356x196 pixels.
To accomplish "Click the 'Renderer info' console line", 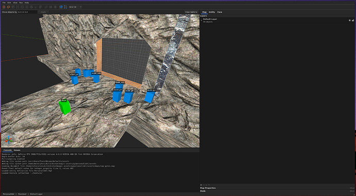I will point(52,154).
